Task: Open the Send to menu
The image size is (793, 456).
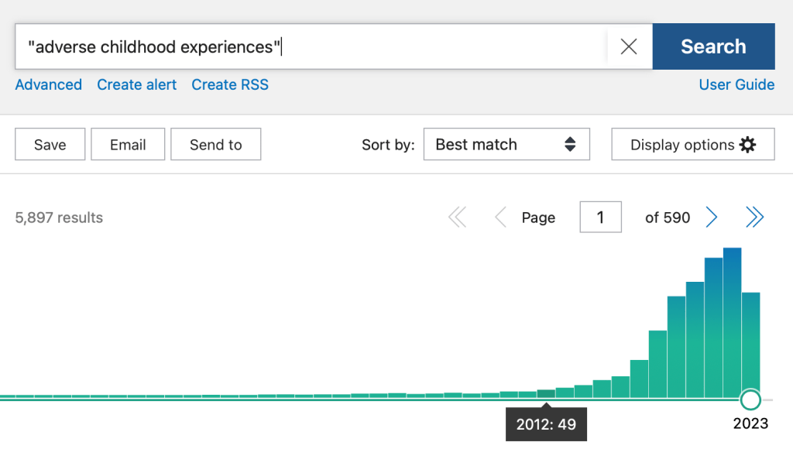Action: tap(215, 145)
